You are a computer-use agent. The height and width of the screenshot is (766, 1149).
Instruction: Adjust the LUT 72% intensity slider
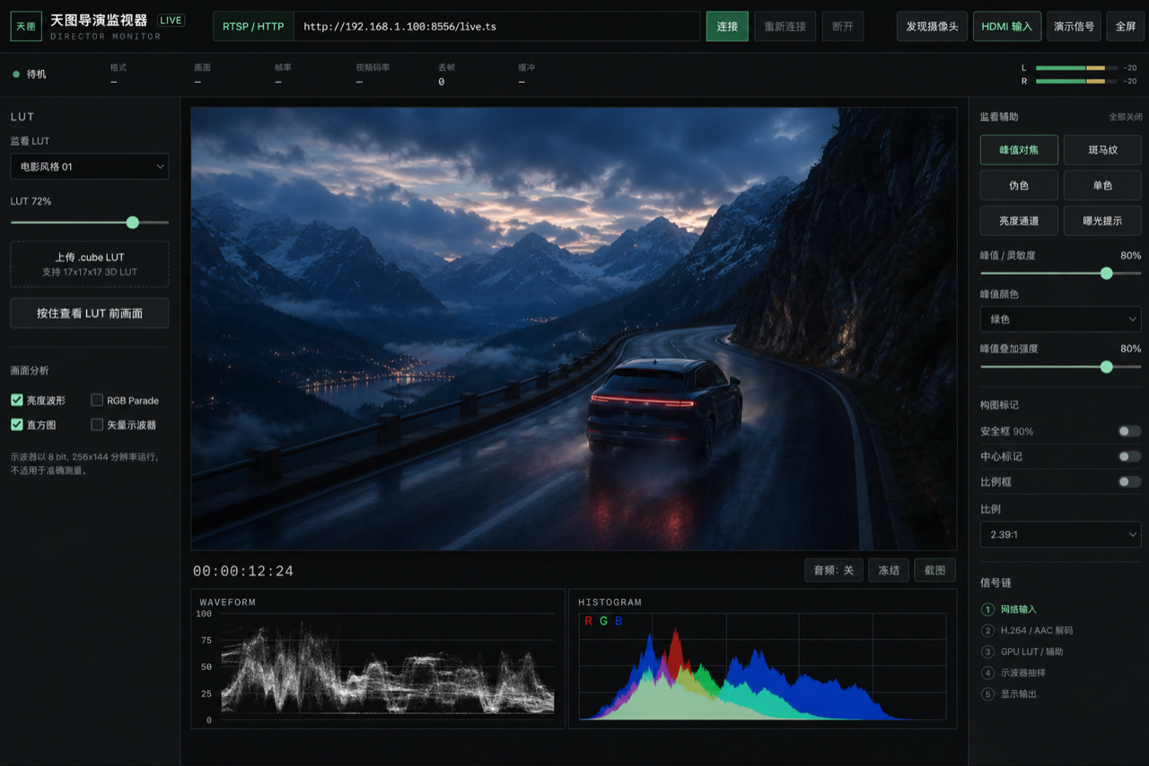tap(90, 222)
